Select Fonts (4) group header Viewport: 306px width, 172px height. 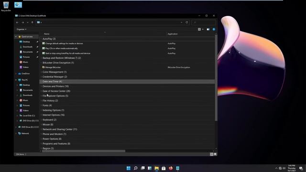47,106
